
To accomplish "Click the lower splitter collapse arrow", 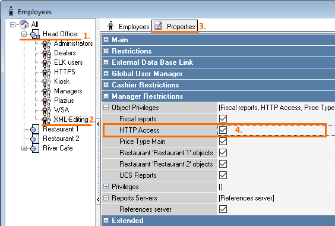I will [98, 199].
